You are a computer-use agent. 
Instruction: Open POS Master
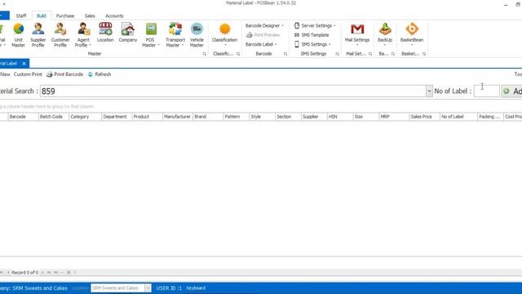151,35
